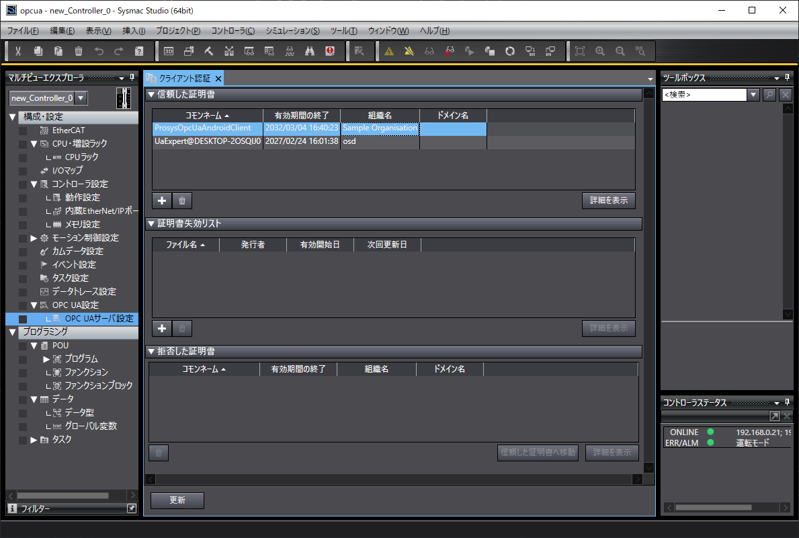Click the trash icon under trusted certificates

point(182,200)
